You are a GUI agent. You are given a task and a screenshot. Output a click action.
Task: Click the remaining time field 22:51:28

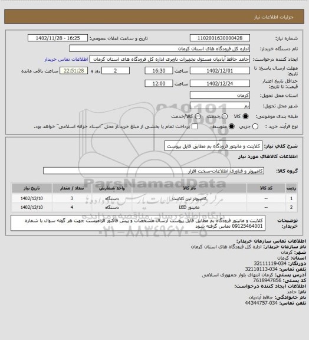point(74,71)
